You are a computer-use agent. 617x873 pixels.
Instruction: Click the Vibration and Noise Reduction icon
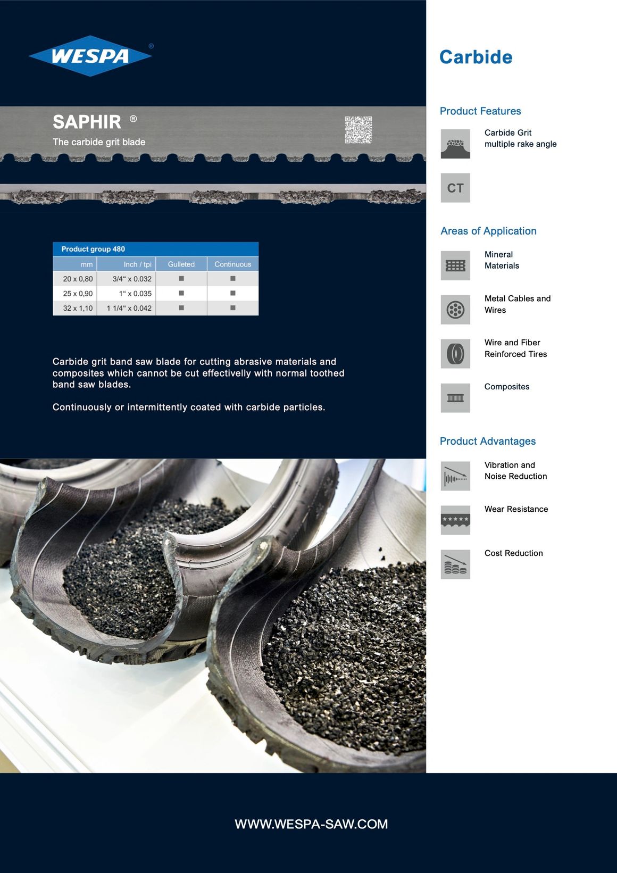click(x=455, y=476)
